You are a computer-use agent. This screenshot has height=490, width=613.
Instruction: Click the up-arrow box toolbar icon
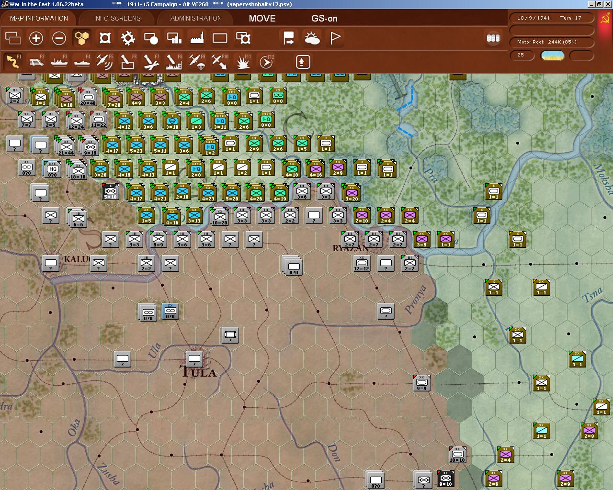(x=302, y=62)
